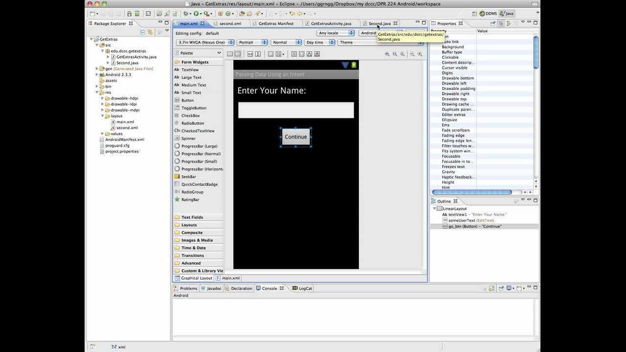This screenshot has height=352, width=626.
Task: Open the LogCat view tab
Action: pyautogui.click(x=302, y=288)
